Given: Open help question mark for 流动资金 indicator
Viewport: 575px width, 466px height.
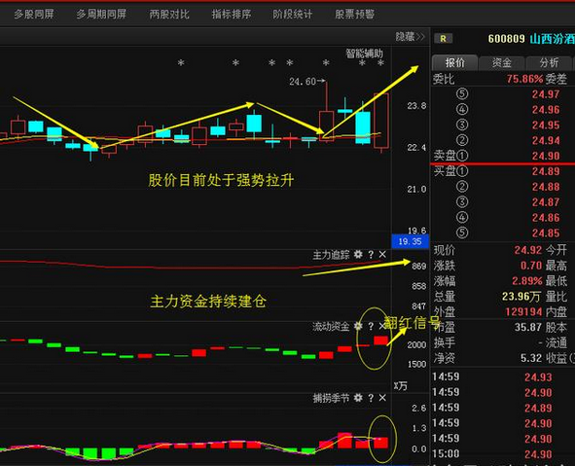Looking at the screenshot, I should (x=371, y=326).
